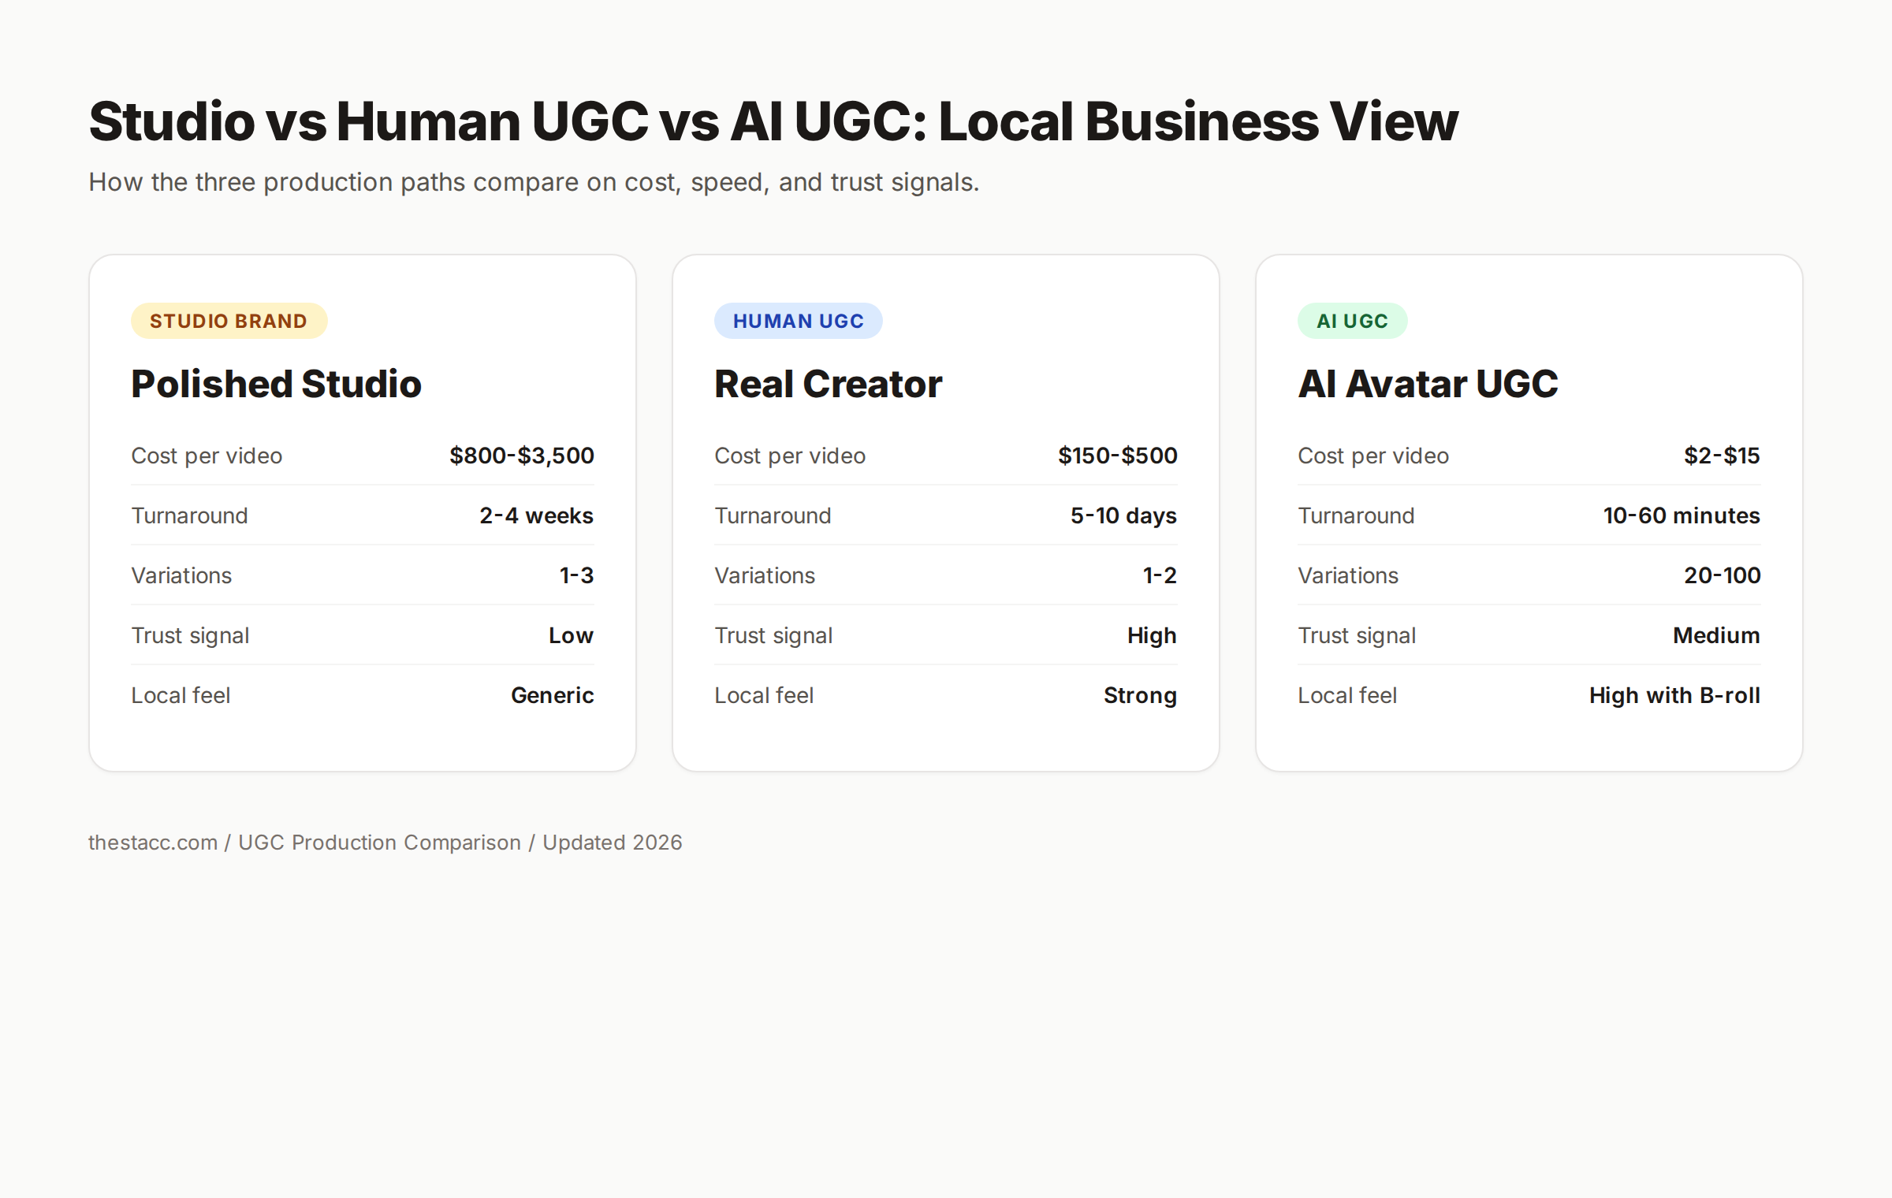Select the 'Polished Studio' card heading

[x=277, y=385]
